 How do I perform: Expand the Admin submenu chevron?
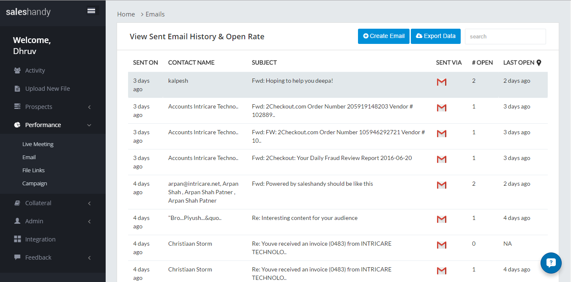pyautogui.click(x=89, y=222)
